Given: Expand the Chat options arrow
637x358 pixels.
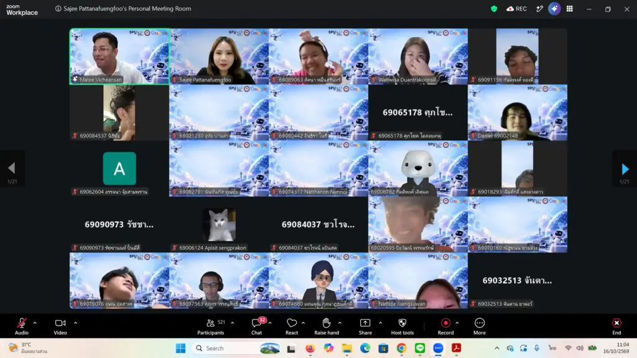Looking at the screenshot, I should [270, 323].
